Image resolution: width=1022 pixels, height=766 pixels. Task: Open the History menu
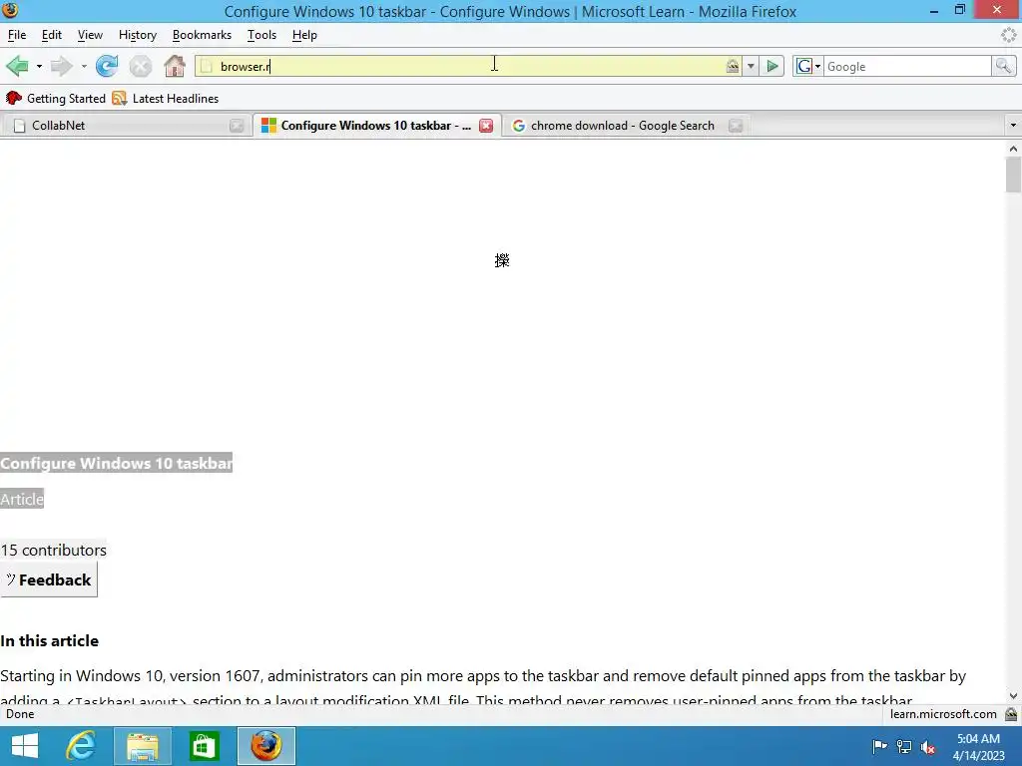tap(138, 35)
